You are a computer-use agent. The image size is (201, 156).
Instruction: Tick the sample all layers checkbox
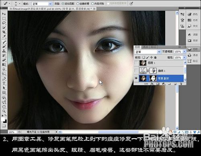(108, 4)
